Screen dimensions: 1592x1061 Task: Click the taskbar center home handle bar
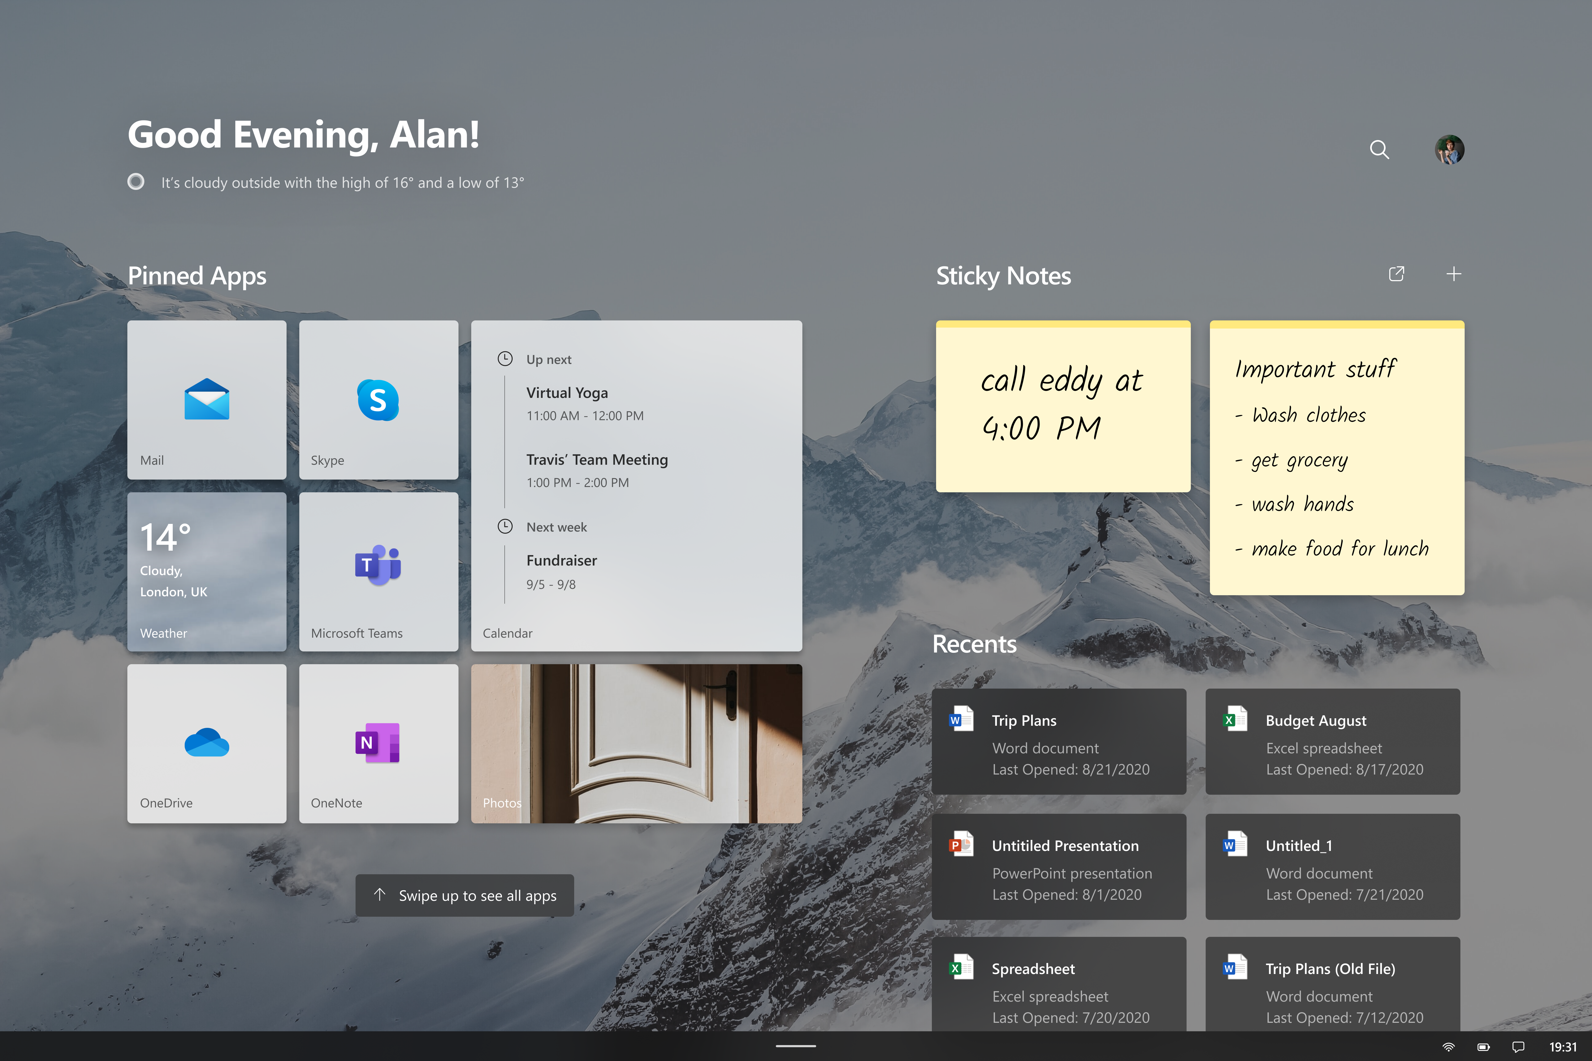(796, 1046)
